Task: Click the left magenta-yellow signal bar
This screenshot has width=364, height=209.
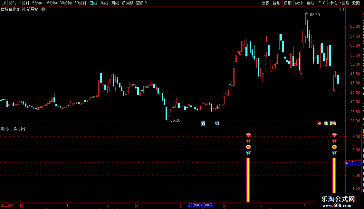Action: point(248,180)
